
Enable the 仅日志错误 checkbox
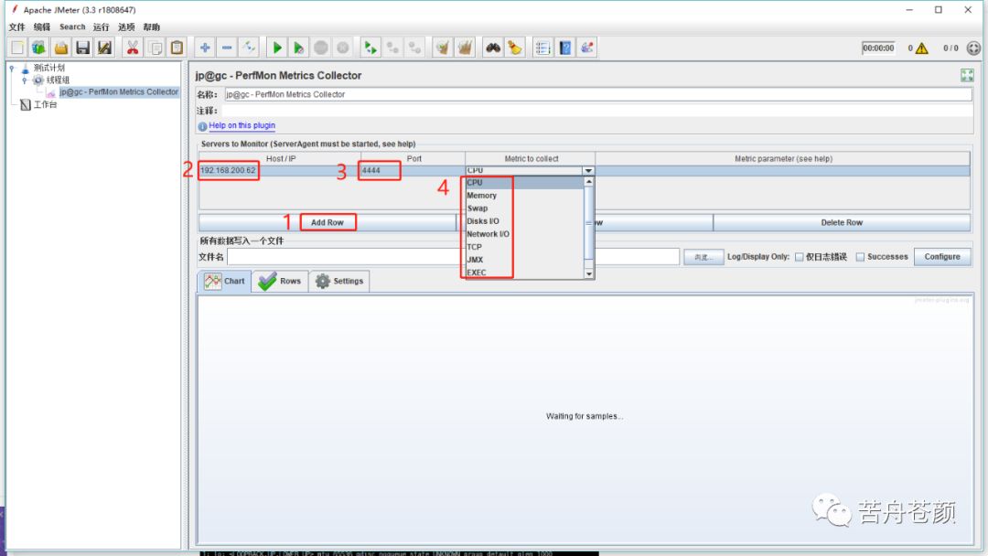click(799, 257)
